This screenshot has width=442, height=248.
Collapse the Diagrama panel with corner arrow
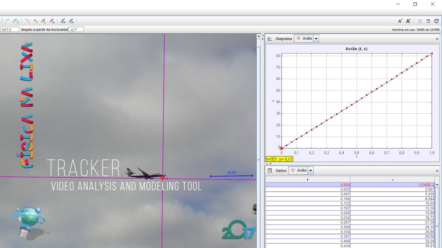click(437, 39)
